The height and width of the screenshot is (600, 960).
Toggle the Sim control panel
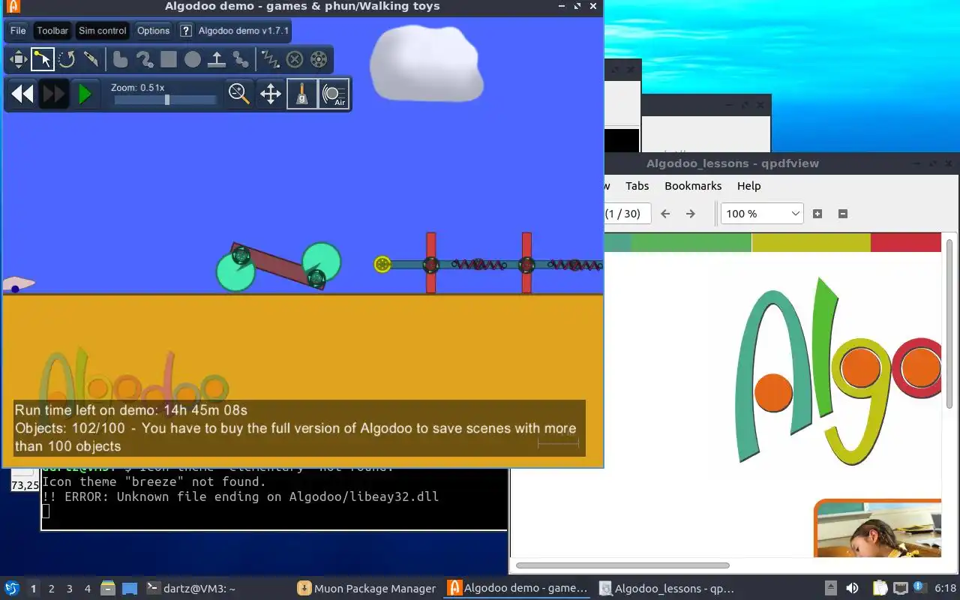102,31
